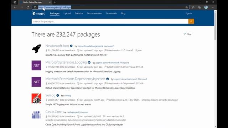Open the Upload nav item
The width and height of the screenshot is (228, 128).
point(67,14)
